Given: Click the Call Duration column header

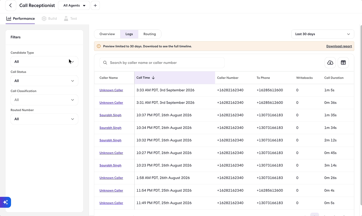Looking at the screenshot, I should [x=334, y=78].
